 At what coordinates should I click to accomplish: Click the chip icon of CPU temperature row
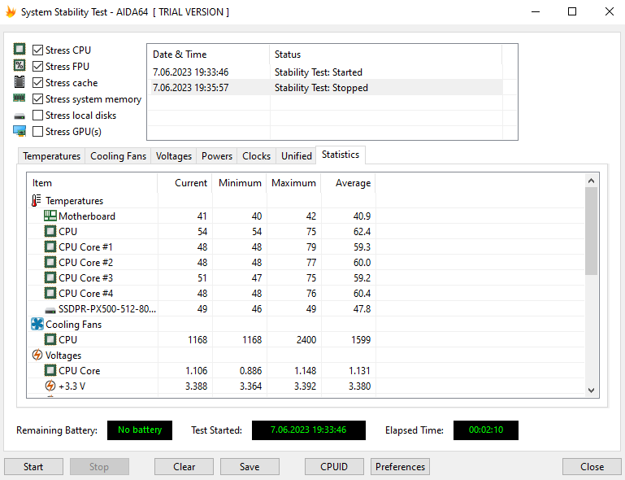50,231
